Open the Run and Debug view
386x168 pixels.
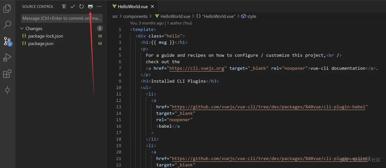7,58
